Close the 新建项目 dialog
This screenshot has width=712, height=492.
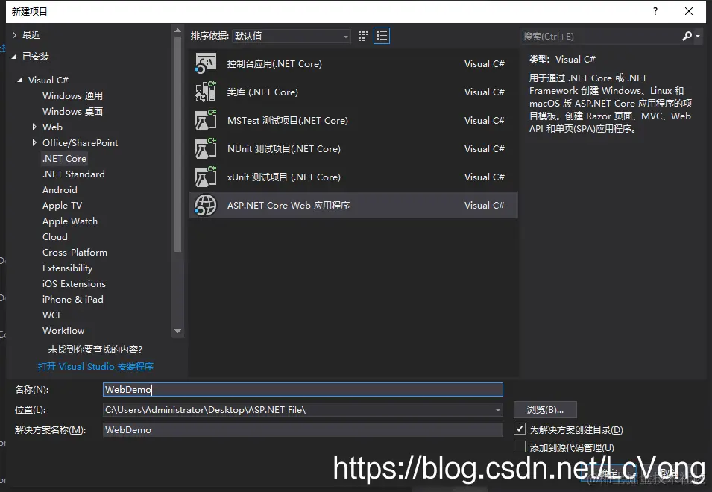[689, 11]
